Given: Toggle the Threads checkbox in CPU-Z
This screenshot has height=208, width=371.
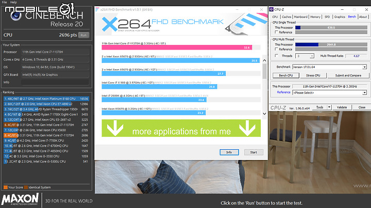Looking at the screenshot, I should [x=276, y=56].
